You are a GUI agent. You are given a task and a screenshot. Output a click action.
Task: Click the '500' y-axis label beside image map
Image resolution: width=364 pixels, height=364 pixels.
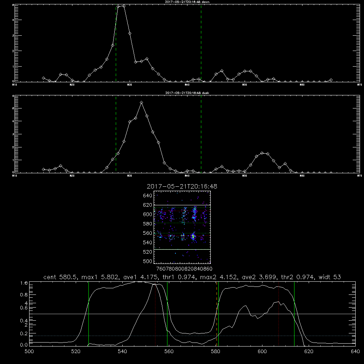click(148, 261)
